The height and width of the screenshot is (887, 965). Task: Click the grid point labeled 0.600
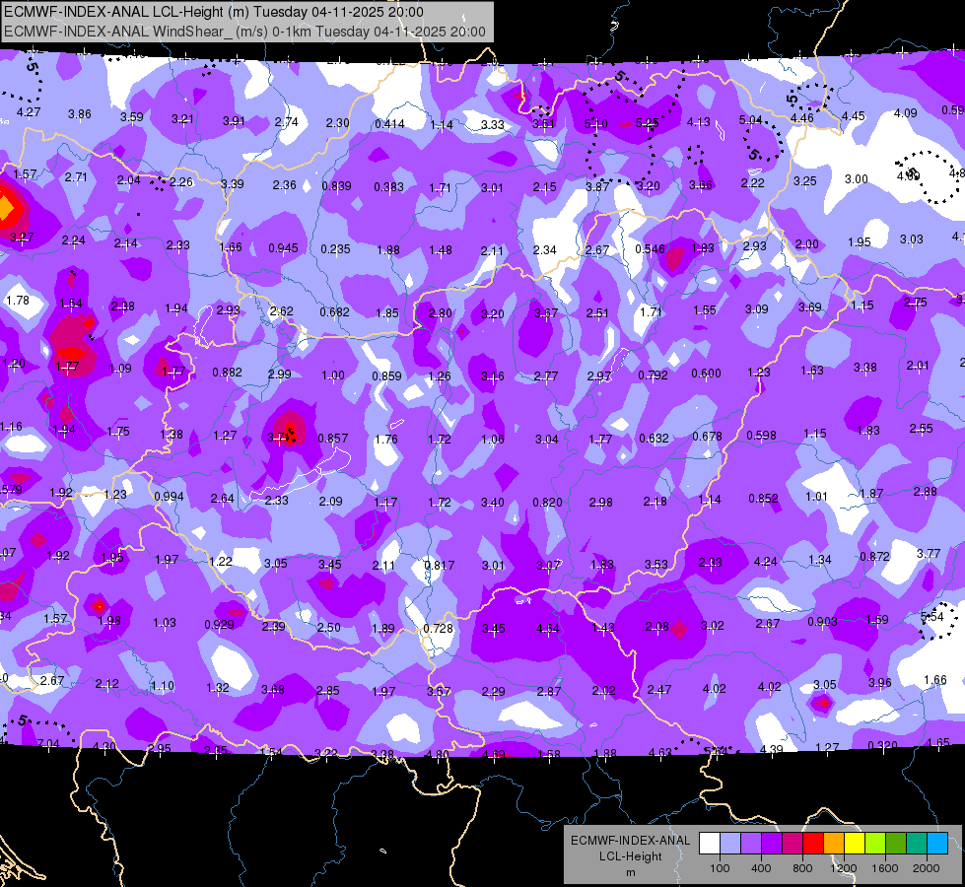[706, 374]
